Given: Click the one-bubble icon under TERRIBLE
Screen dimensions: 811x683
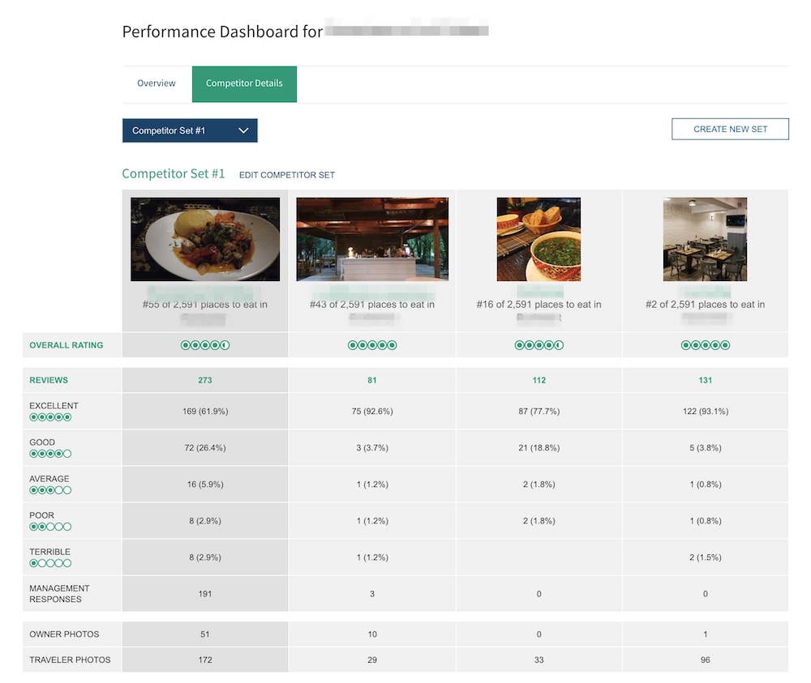Looking at the screenshot, I should pyautogui.click(x=50, y=564).
